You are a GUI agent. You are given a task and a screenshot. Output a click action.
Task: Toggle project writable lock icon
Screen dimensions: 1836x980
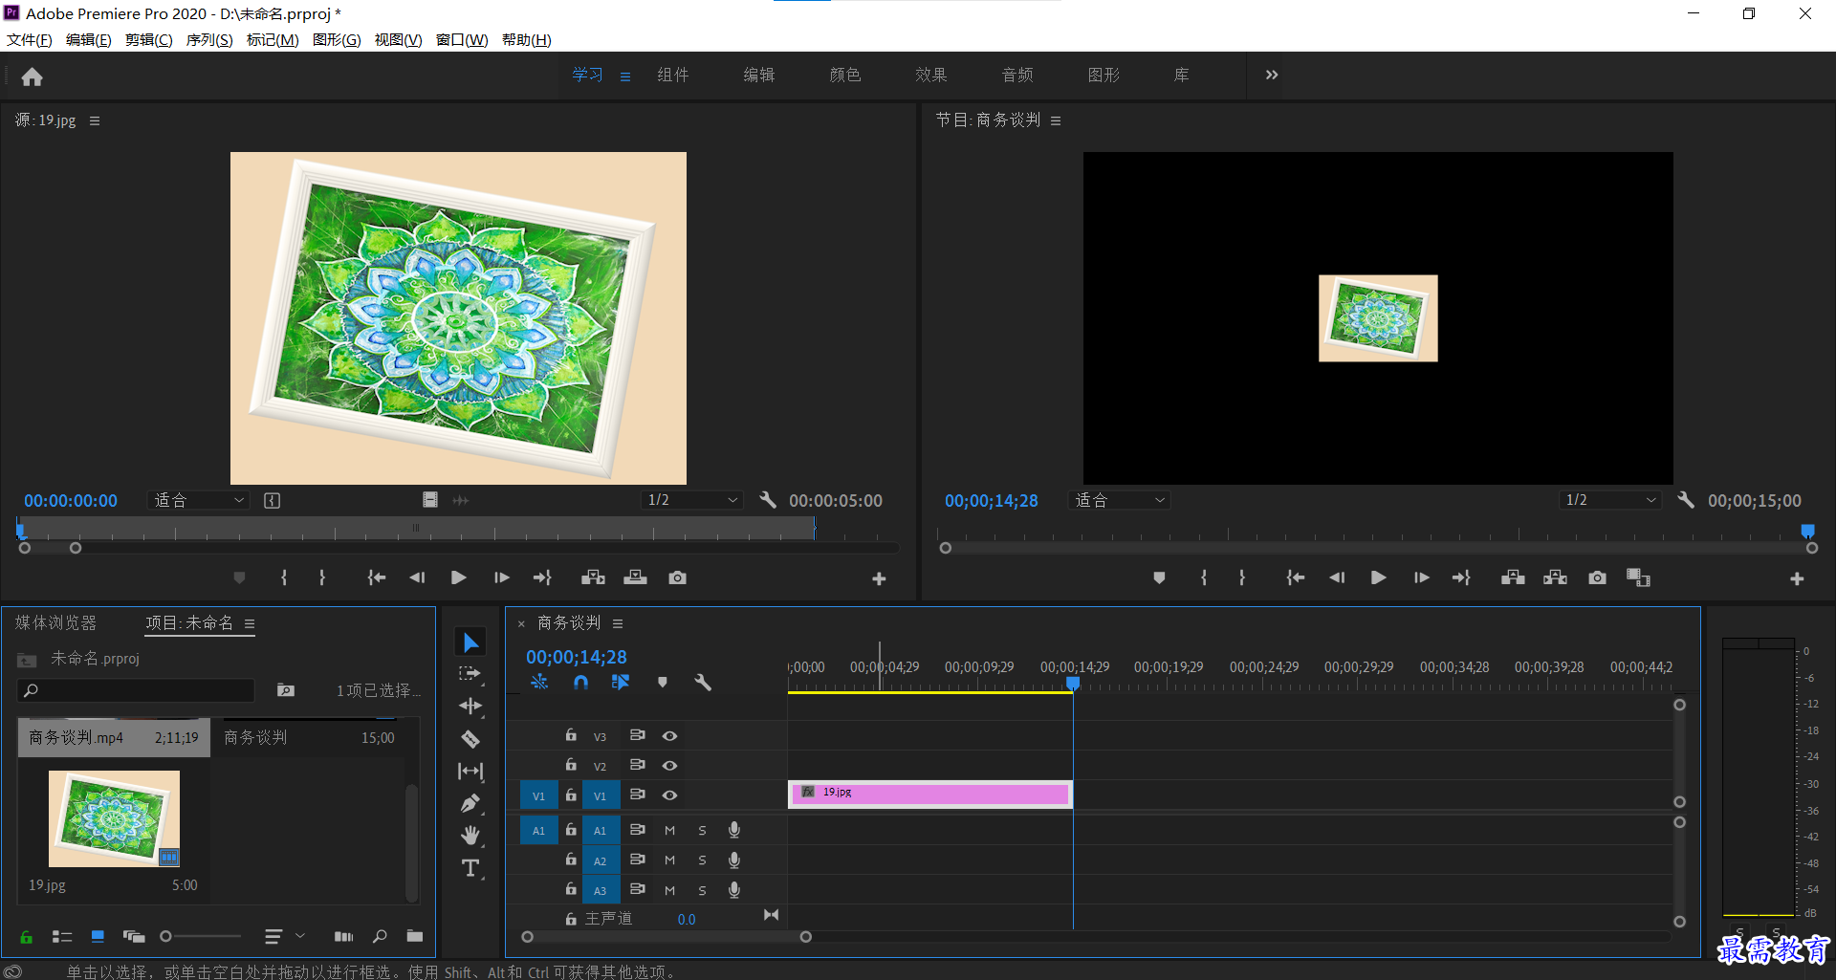26,936
